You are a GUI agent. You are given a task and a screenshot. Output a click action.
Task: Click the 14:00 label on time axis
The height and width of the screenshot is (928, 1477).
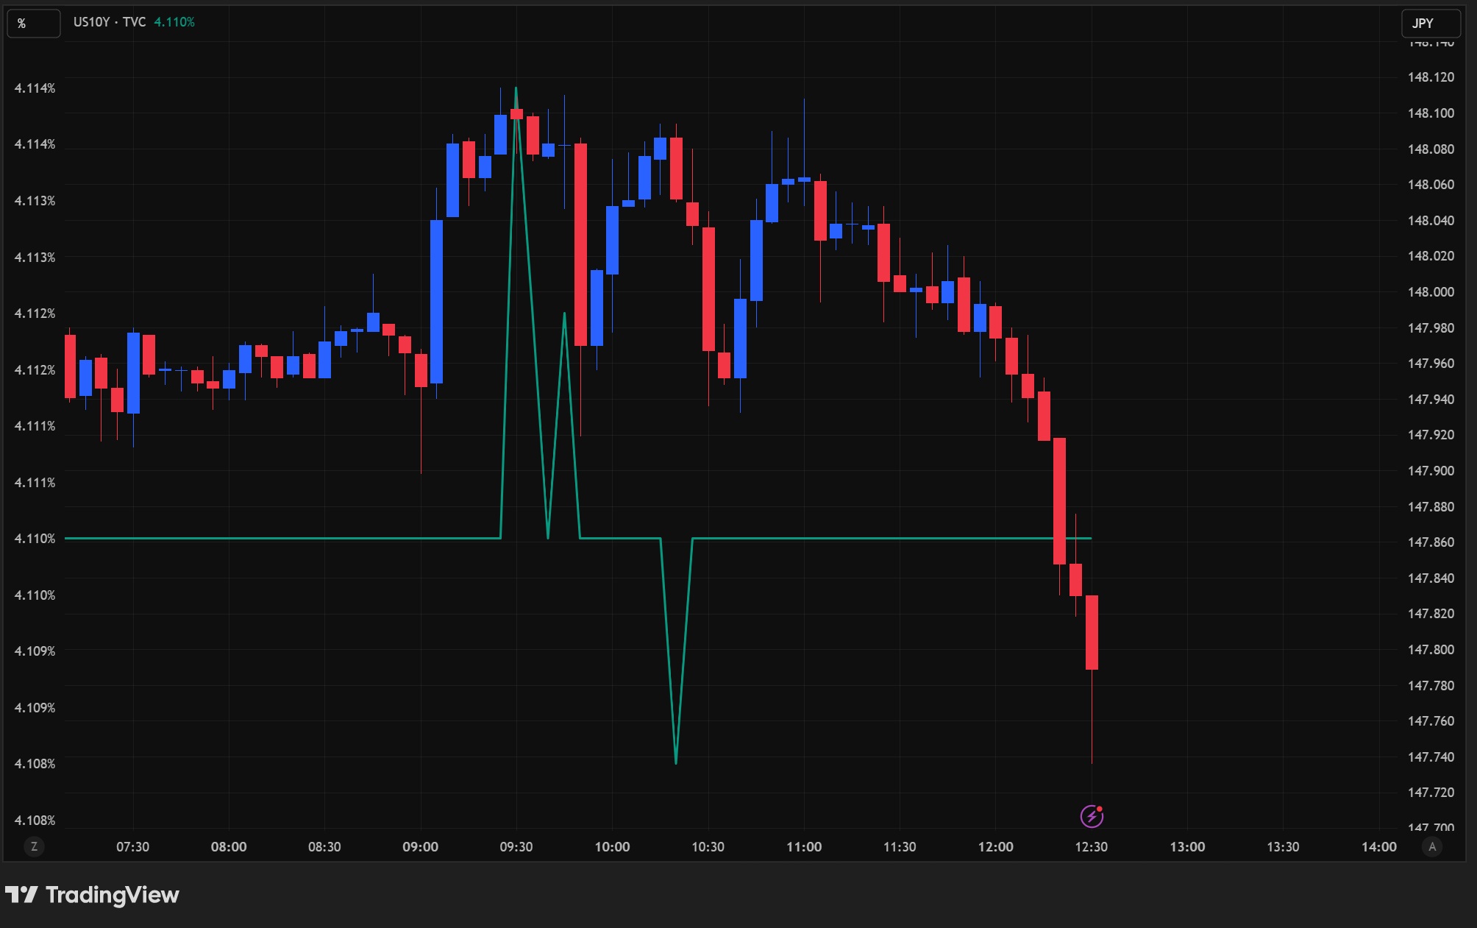[1378, 846]
